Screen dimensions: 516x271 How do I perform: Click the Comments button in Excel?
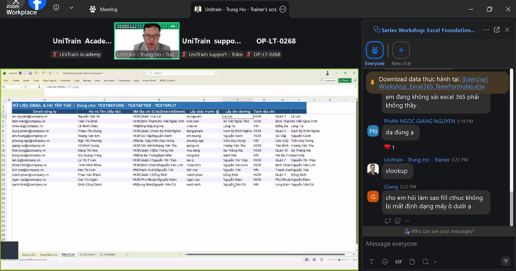[x=328, y=81]
